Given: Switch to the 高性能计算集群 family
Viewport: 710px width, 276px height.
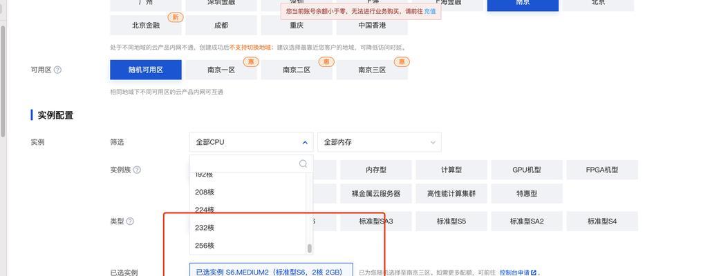Looking at the screenshot, I should (451, 193).
